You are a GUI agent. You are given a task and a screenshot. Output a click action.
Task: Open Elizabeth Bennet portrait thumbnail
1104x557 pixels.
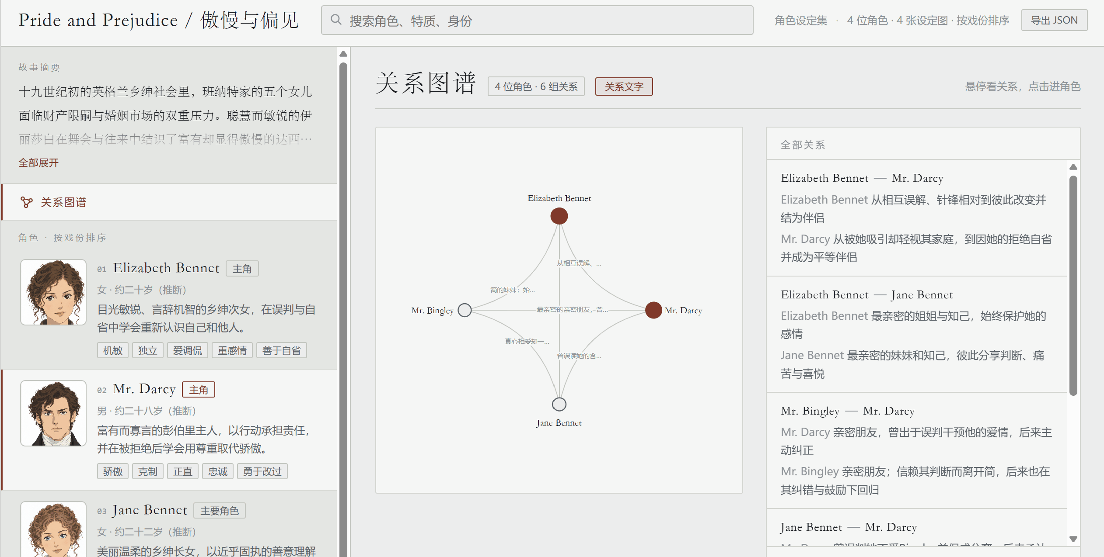(53, 292)
